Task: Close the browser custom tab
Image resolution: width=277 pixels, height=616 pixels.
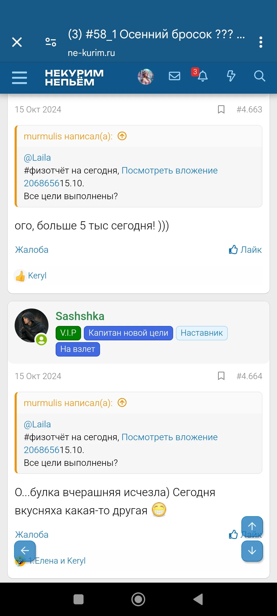Action: (x=17, y=42)
